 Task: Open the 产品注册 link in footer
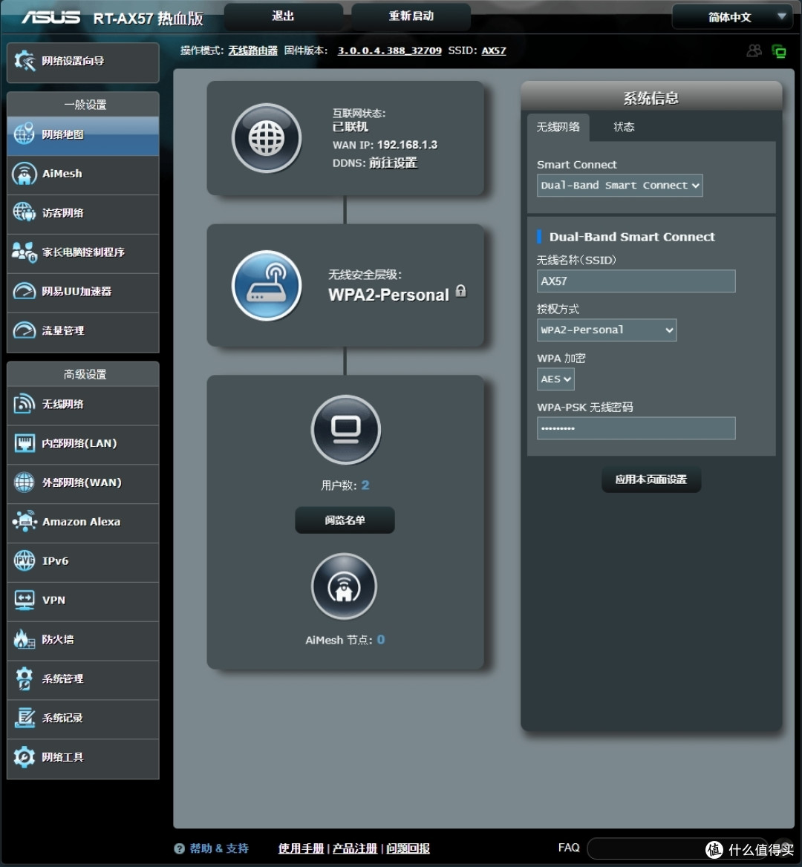point(354,848)
